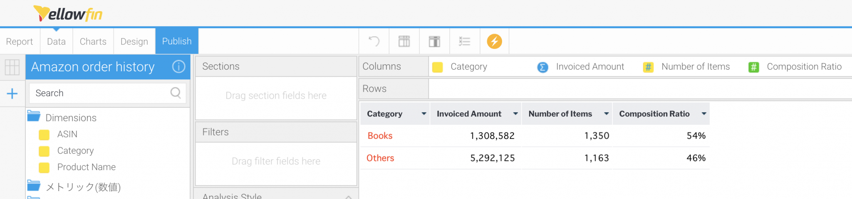852x199 pixels.
Task: Switch to the Report tab
Action: coord(20,41)
